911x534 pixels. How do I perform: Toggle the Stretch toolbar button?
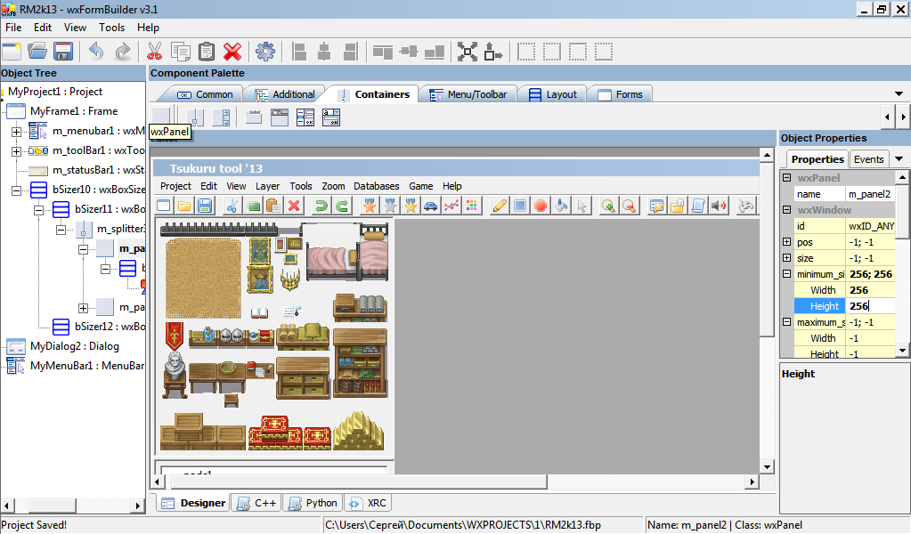point(492,52)
